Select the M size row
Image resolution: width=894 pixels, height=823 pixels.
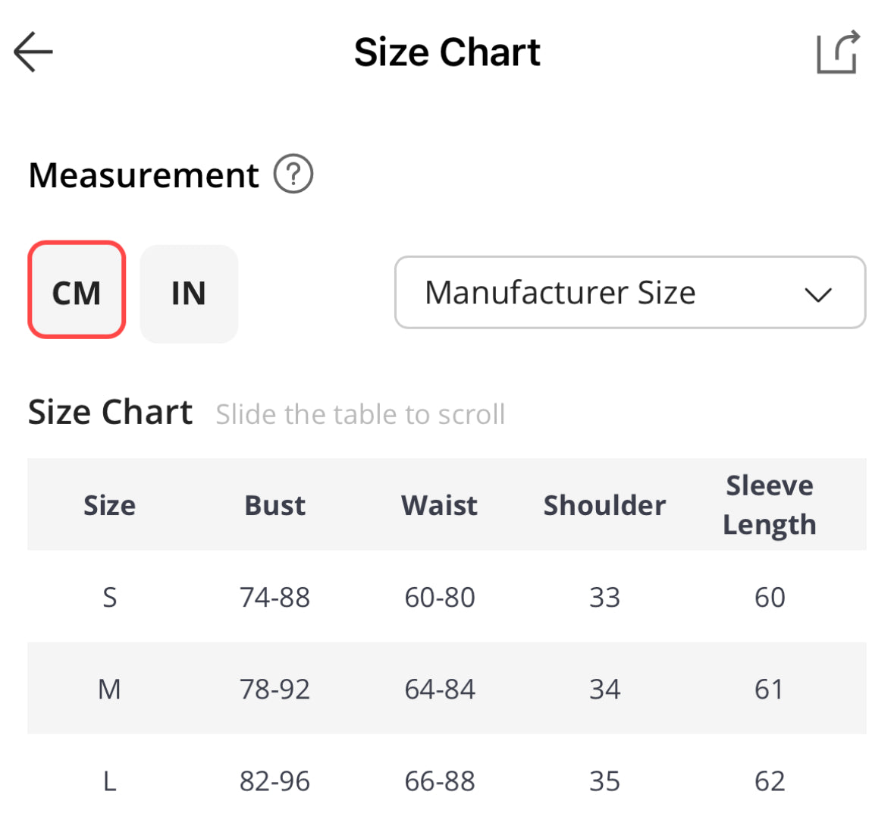pos(109,689)
